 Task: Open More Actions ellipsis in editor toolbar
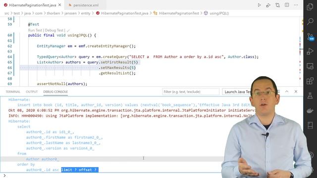coord(296,5)
